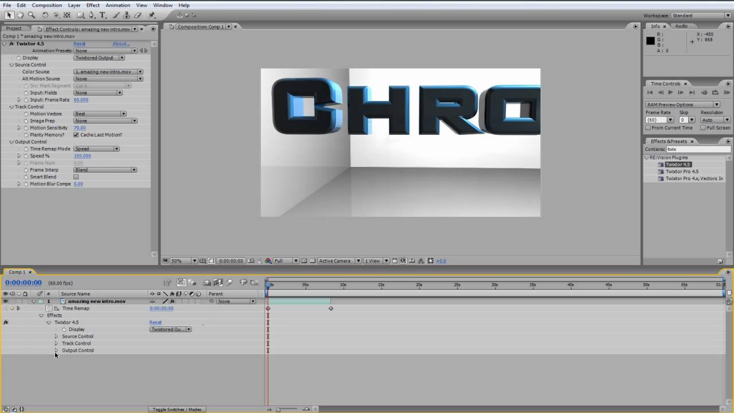Open Time Remap Mode Speed dropdown
734x413 pixels.
[x=96, y=149]
